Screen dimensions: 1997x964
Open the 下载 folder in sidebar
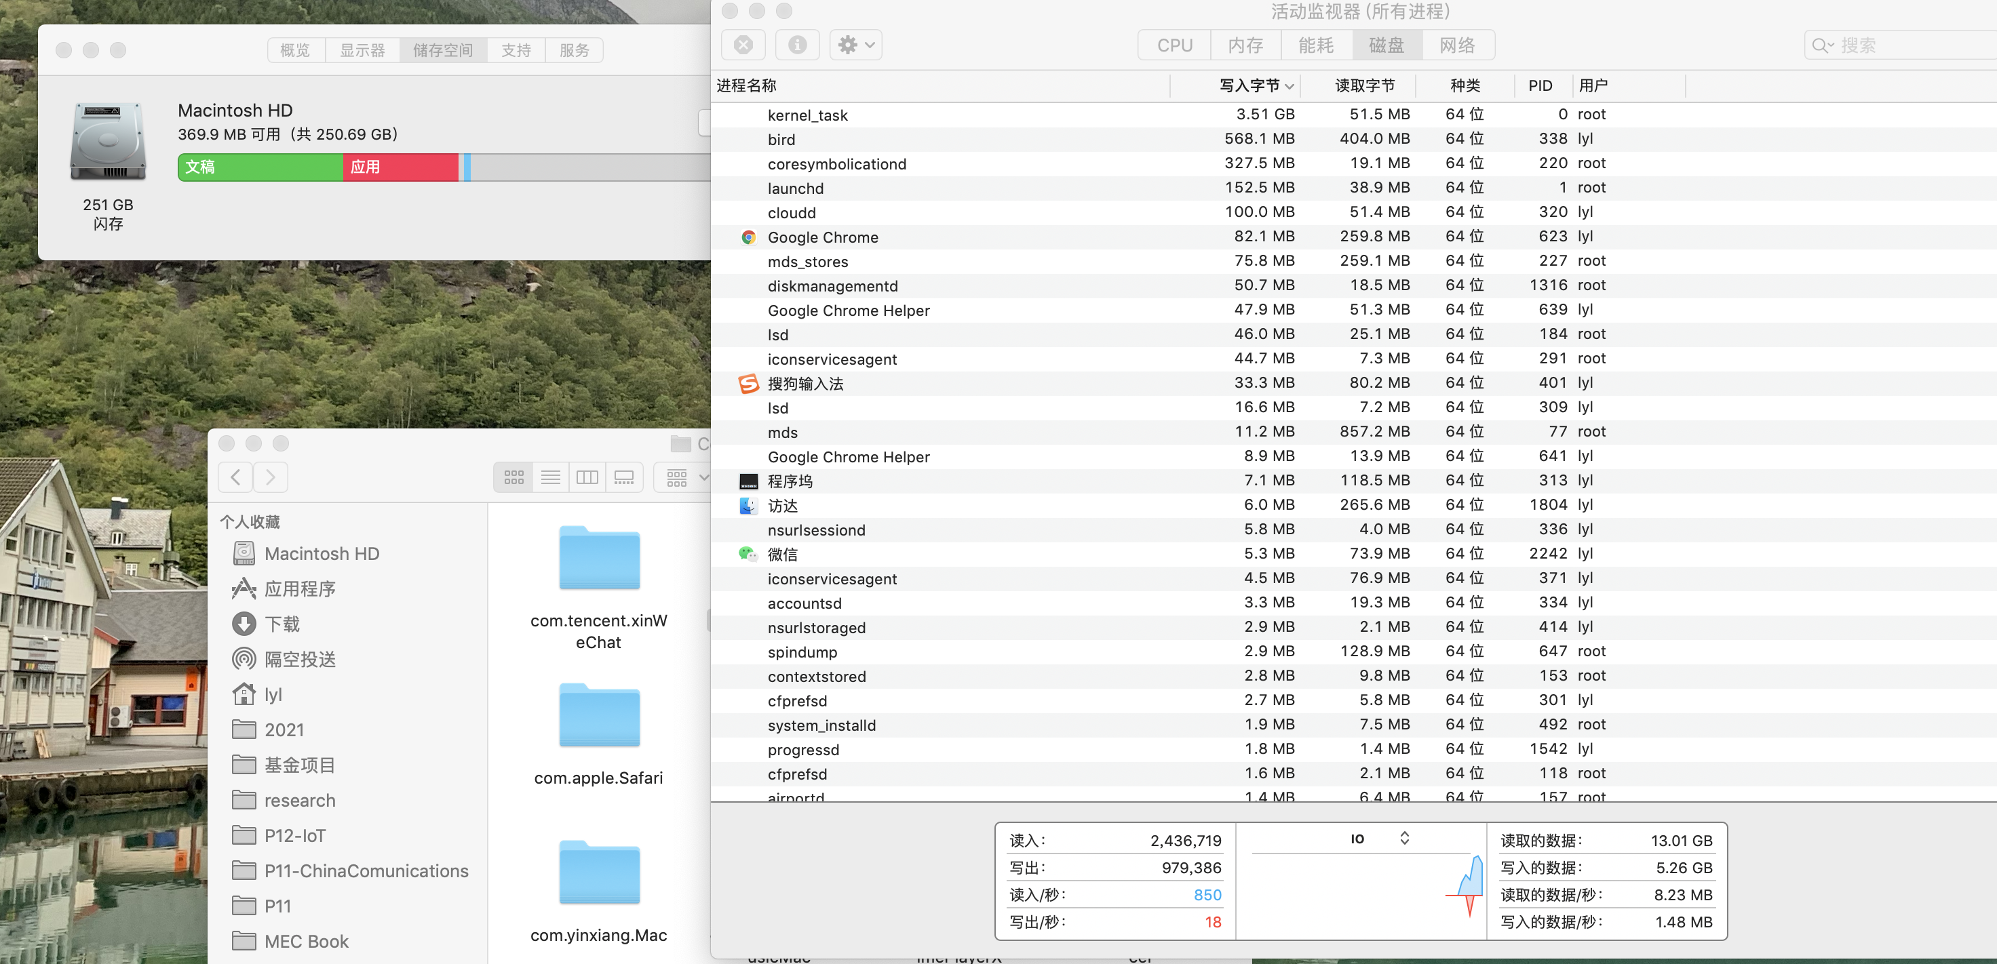coord(282,624)
